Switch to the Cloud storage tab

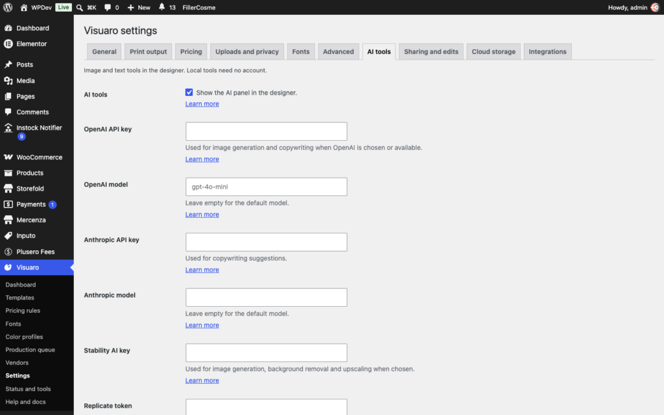493,52
